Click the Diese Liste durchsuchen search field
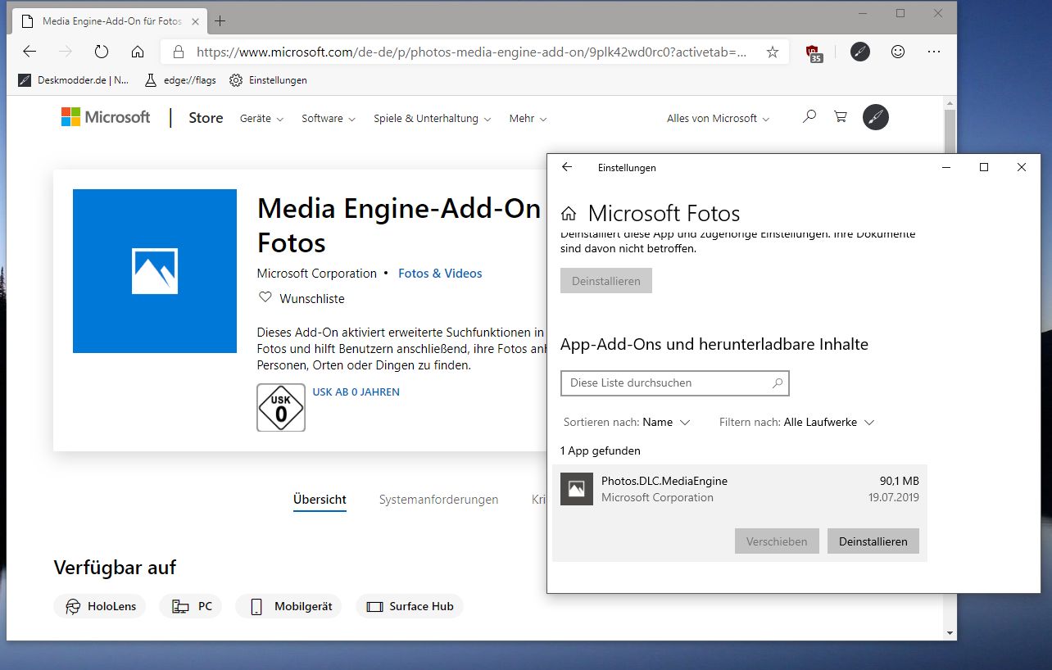 [674, 383]
